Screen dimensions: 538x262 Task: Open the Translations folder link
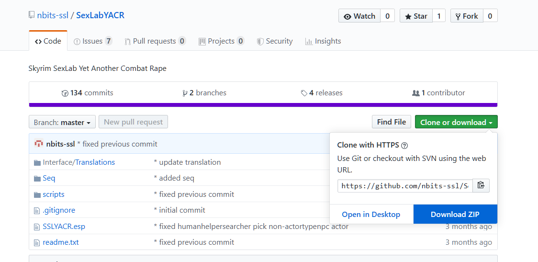click(95, 162)
